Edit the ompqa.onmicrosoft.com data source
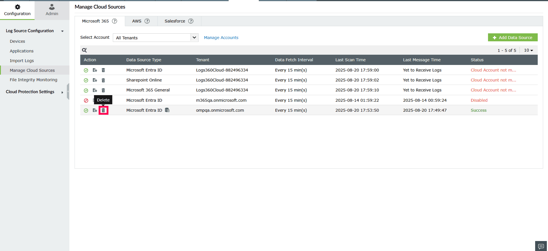The image size is (548, 251). point(95,110)
